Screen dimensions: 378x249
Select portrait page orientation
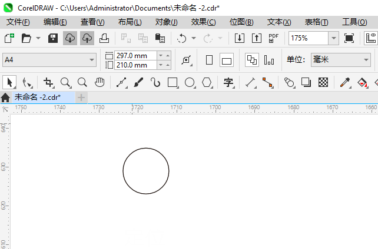pyautogui.click(x=209, y=60)
